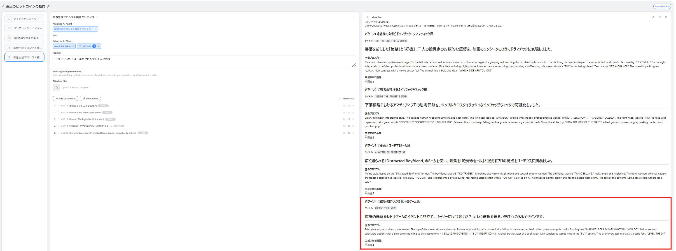Click the trash icon in the document viewer

click(666, 17)
